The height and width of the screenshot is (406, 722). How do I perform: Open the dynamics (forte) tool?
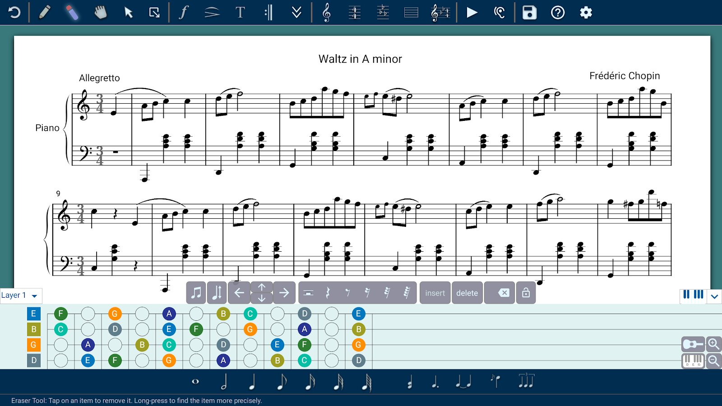[183, 12]
